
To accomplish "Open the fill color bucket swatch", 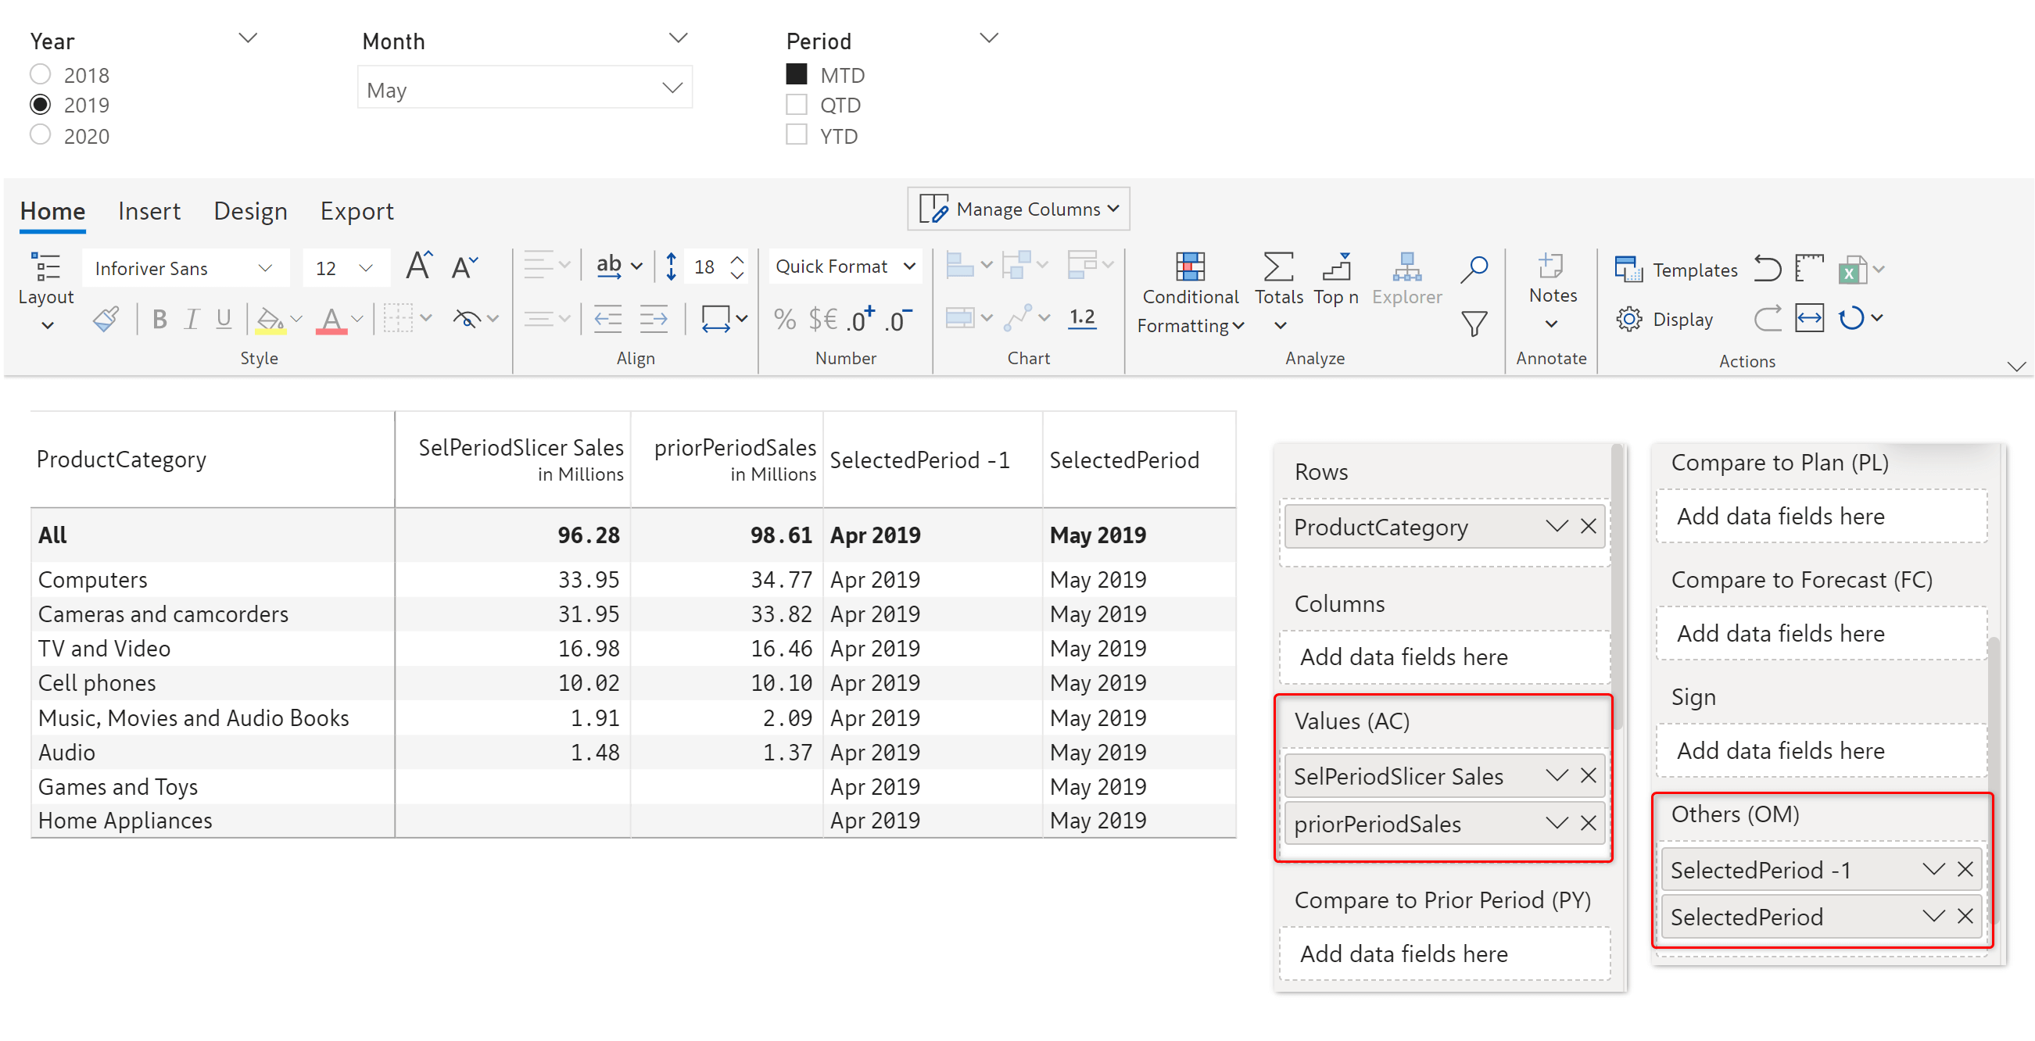I will click(x=270, y=320).
